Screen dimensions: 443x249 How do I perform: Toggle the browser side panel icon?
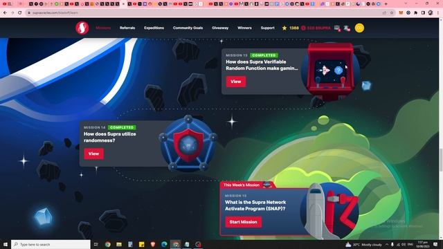coord(423,12)
